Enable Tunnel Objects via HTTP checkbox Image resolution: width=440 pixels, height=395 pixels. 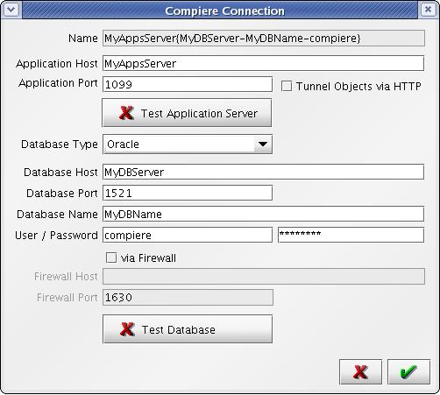coord(287,86)
